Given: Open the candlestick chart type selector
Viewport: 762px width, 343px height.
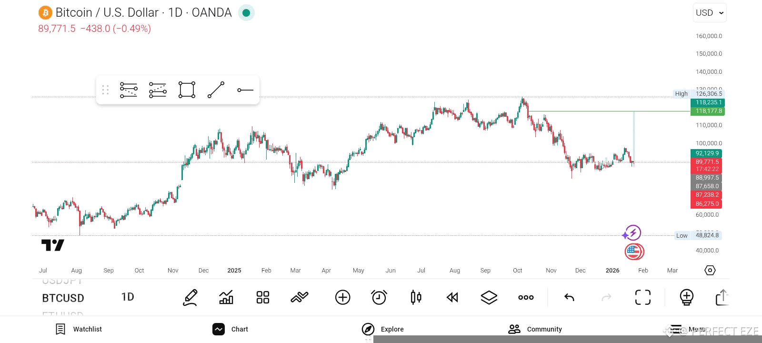Looking at the screenshot, I should [416, 297].
